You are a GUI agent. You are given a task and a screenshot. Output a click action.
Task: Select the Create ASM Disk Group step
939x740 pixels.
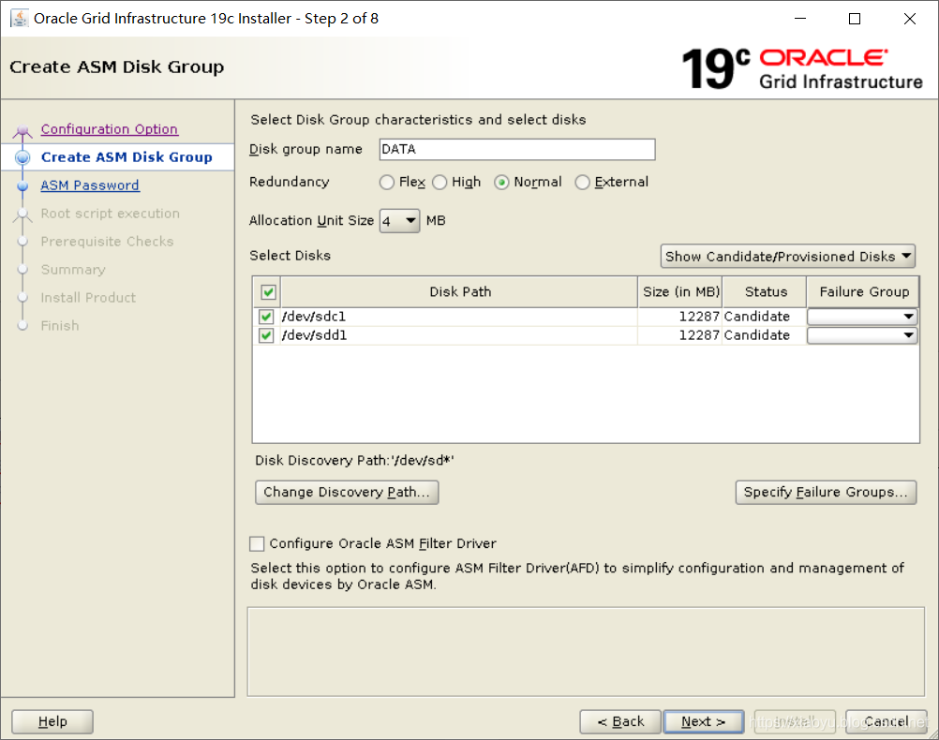coord(127,157)
